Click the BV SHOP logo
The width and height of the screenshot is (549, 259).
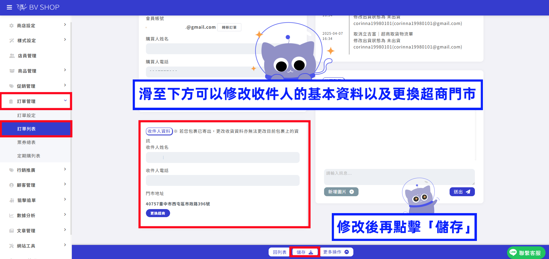pyautogui.click(x=38, y=7)
